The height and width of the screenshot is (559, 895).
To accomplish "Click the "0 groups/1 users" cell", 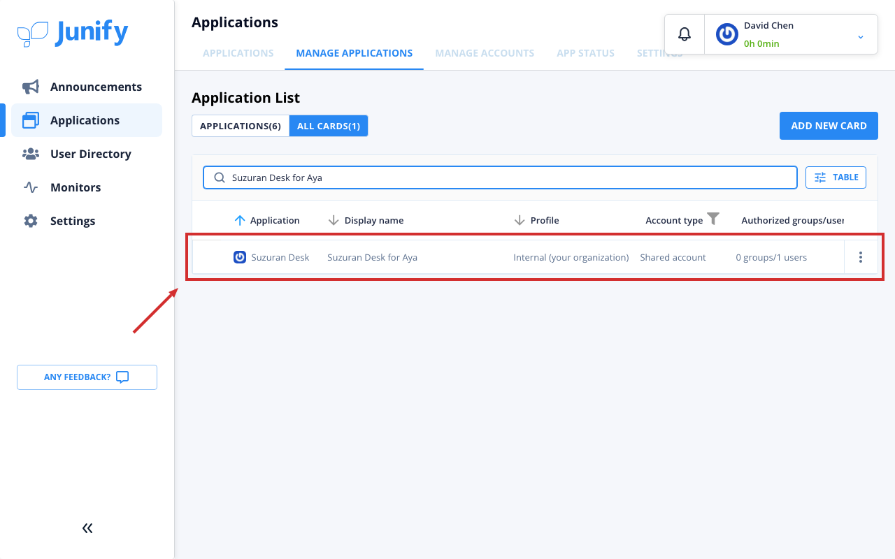I will (x=771, y=257).
